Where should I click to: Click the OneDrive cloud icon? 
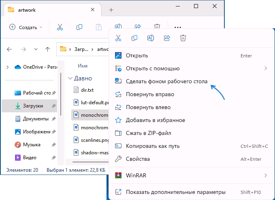[18, 67]
